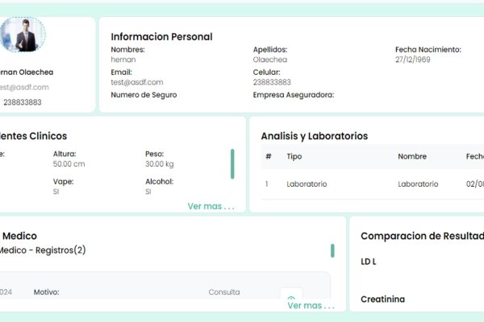Click the 'Informacion Personal' heading
Image resolution: width=484 pixels, height=322 pixels.
pos(161,36)
